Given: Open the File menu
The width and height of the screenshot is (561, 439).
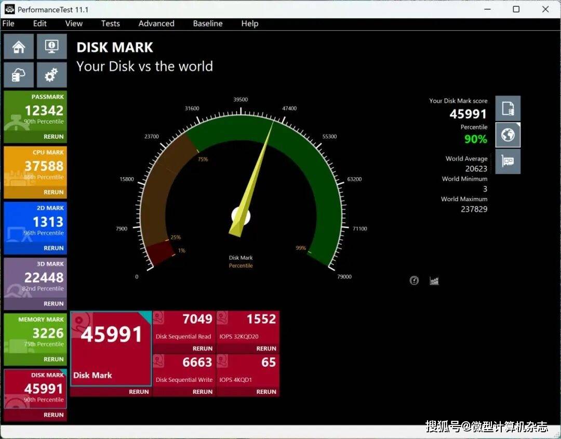Looking at the screenshot, I should click(8, 23).
